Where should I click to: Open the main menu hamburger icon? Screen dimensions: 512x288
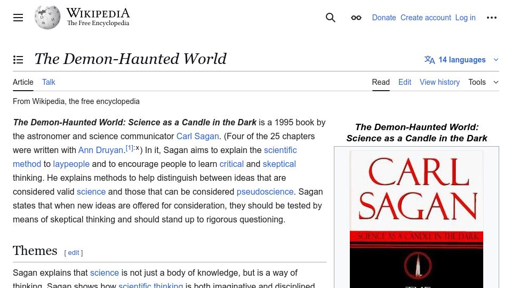(18, 18)
